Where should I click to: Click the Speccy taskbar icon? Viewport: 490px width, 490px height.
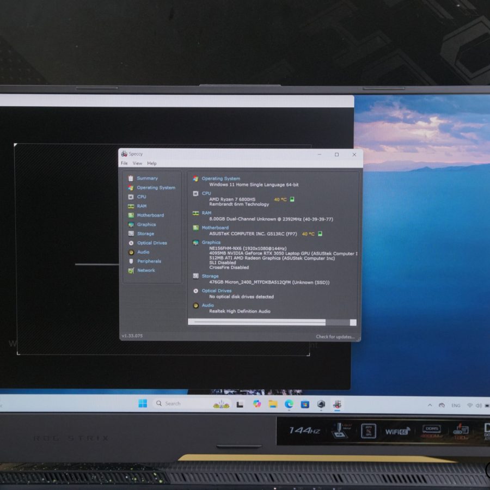(337, 405)
